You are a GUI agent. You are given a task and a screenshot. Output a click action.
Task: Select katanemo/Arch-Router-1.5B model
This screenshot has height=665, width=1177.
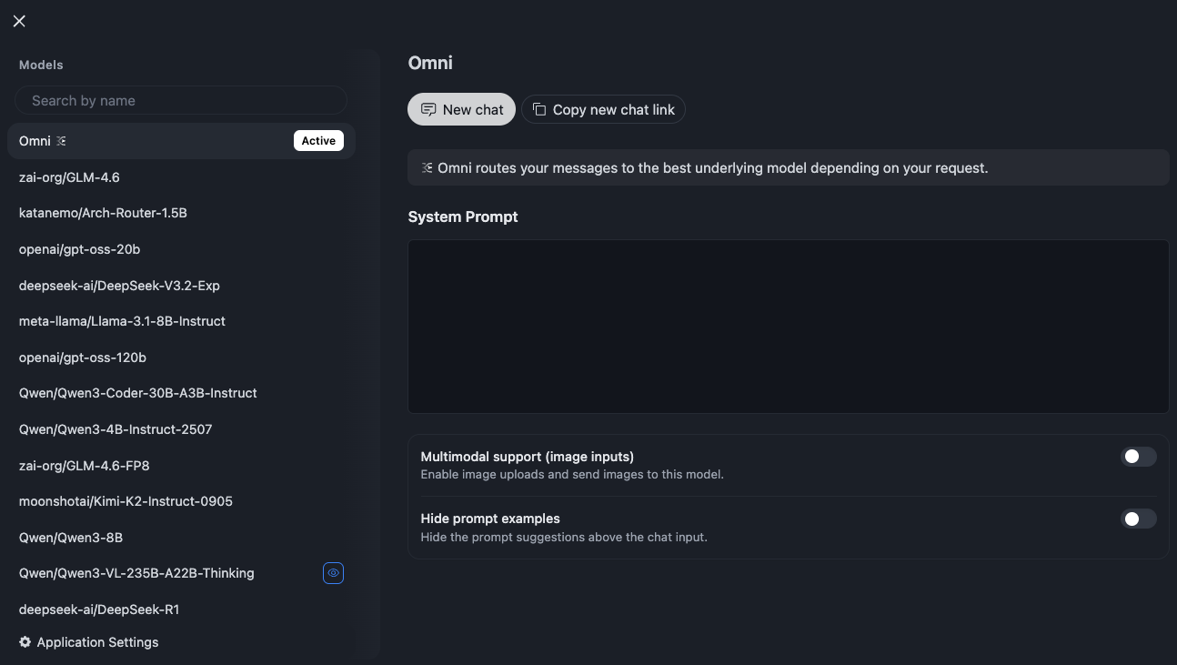tap(103, 213)
